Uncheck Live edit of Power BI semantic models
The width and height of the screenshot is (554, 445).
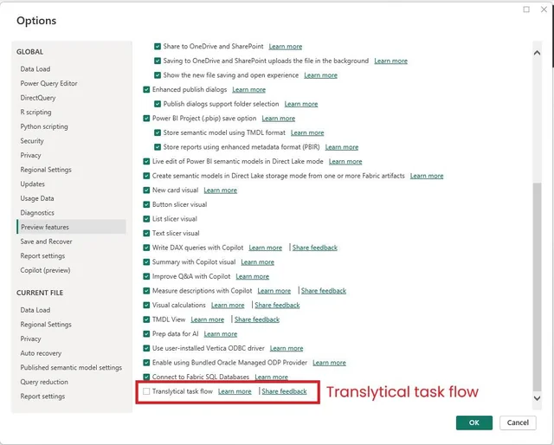tap(146, 161)
